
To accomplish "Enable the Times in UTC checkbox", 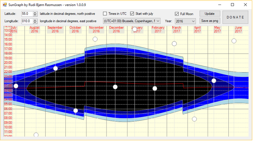I will (x=105, y=14).
